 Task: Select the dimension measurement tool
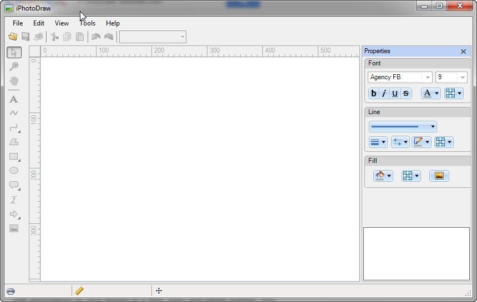[14, 199]
